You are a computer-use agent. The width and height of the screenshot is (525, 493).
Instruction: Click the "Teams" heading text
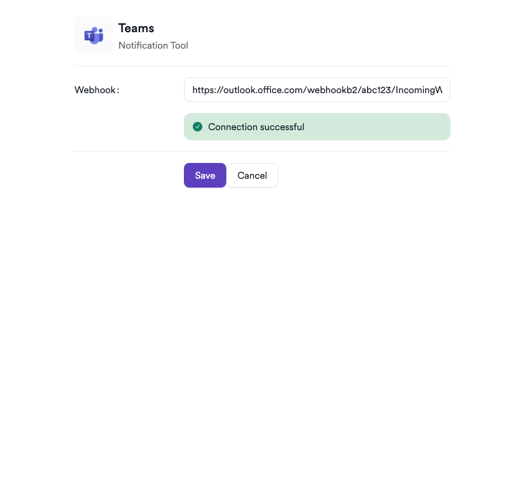coord(136,28)
